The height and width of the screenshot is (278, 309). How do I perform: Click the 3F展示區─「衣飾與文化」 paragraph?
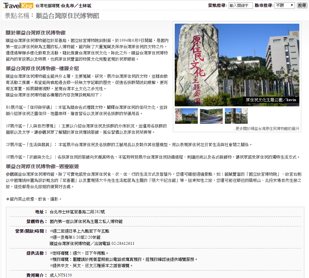click(153, 157)
